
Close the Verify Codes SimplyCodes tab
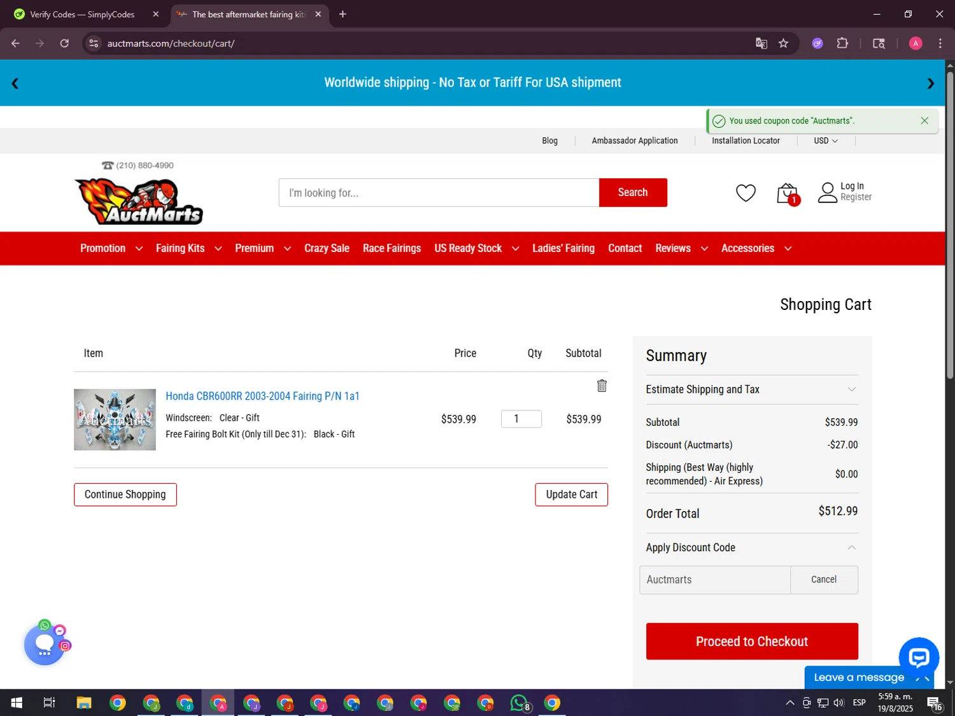155,14
